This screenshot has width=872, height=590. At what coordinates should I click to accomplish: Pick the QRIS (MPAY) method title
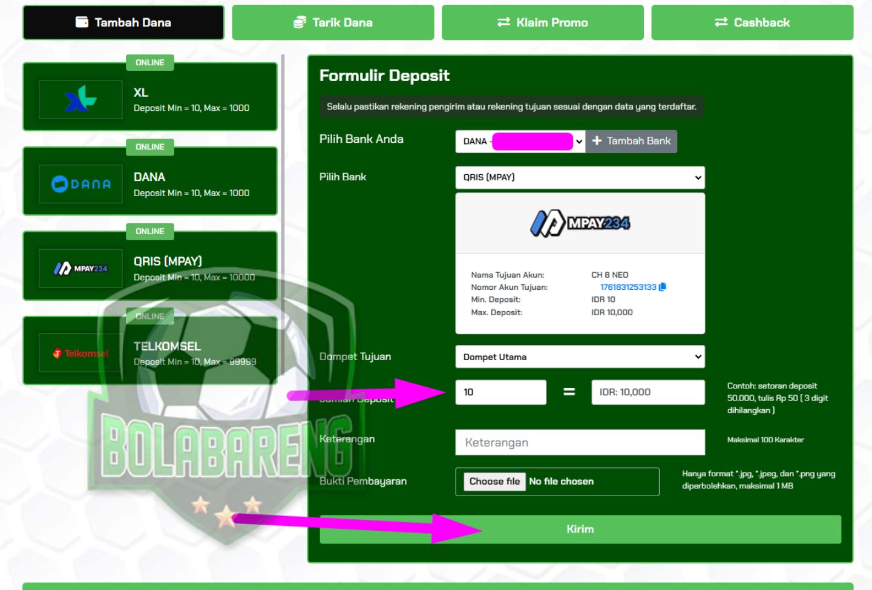coord(168,261)
